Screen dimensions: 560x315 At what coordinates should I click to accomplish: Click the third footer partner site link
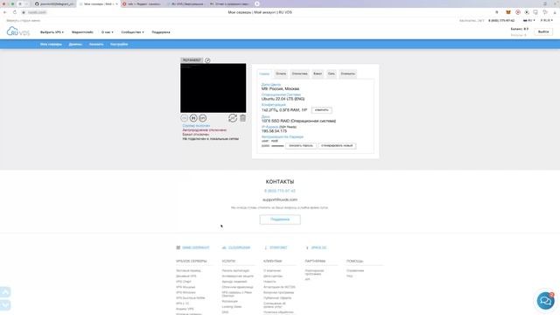(x=276, y=248)
